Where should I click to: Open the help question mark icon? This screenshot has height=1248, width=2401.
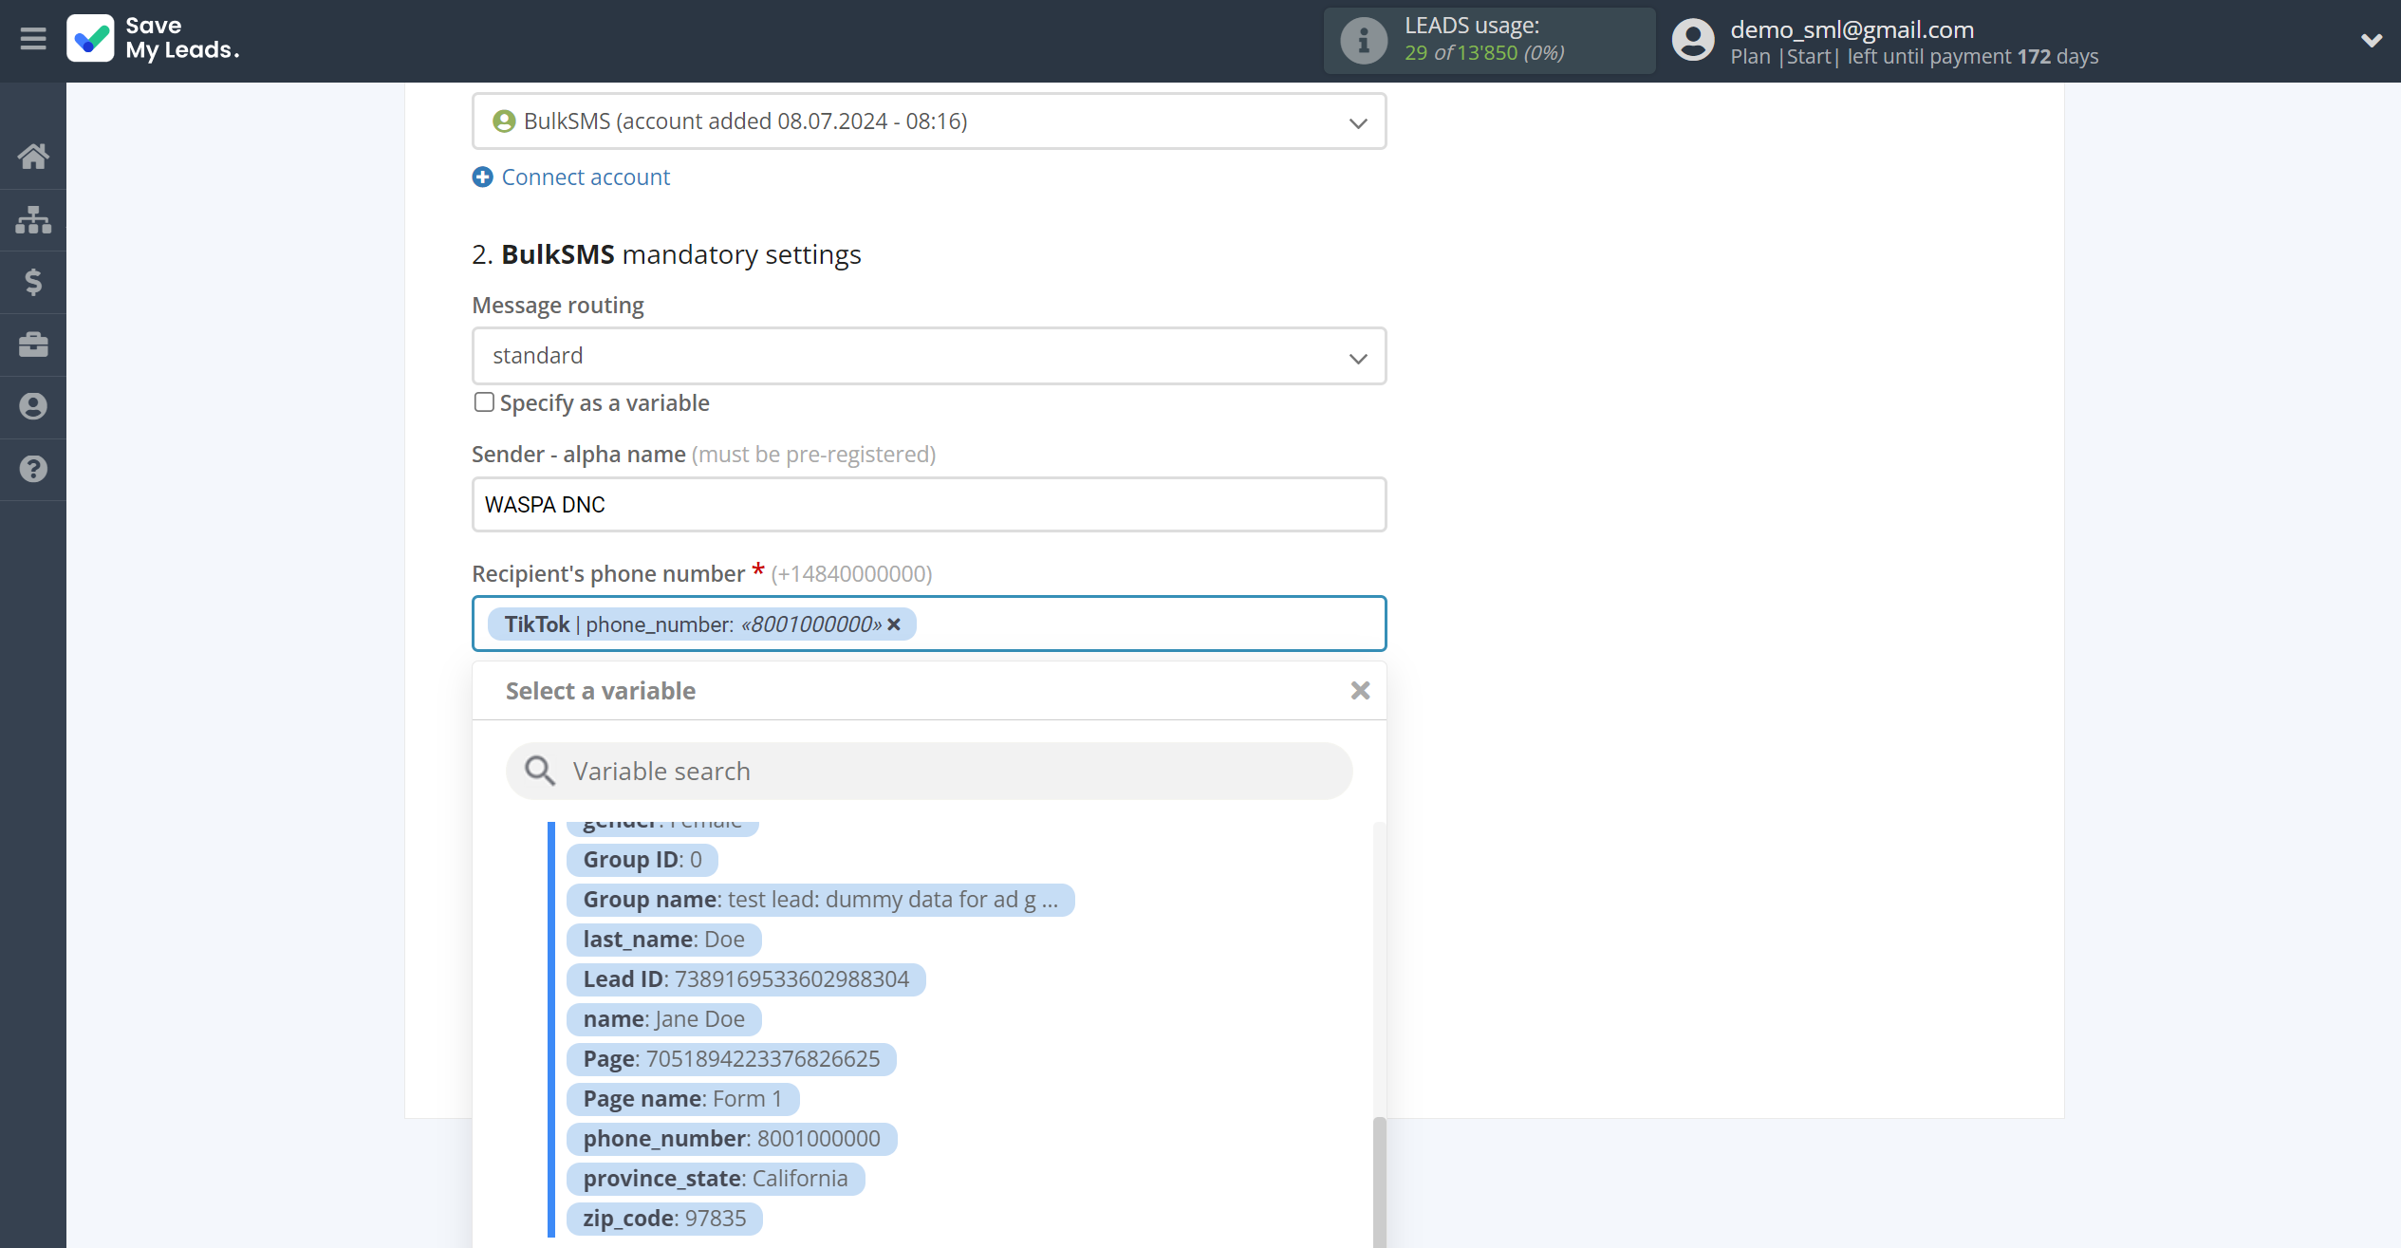(33, 469)
